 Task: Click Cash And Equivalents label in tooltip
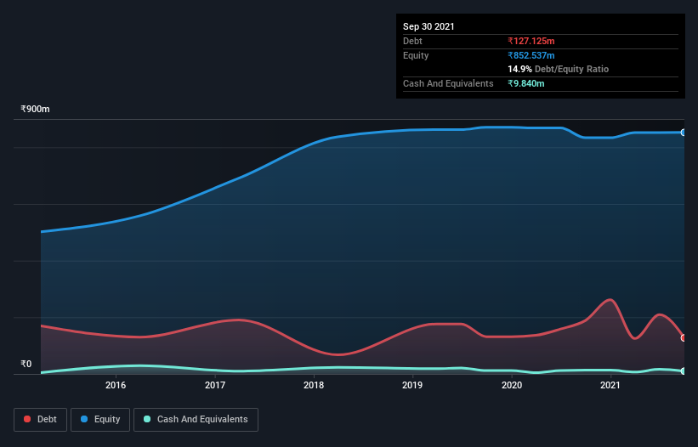pos(448,83)
